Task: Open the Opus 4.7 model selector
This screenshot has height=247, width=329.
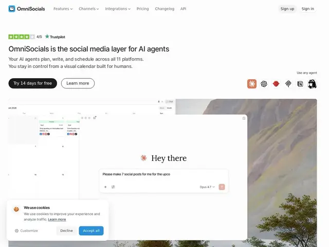Action: (207, 187)
